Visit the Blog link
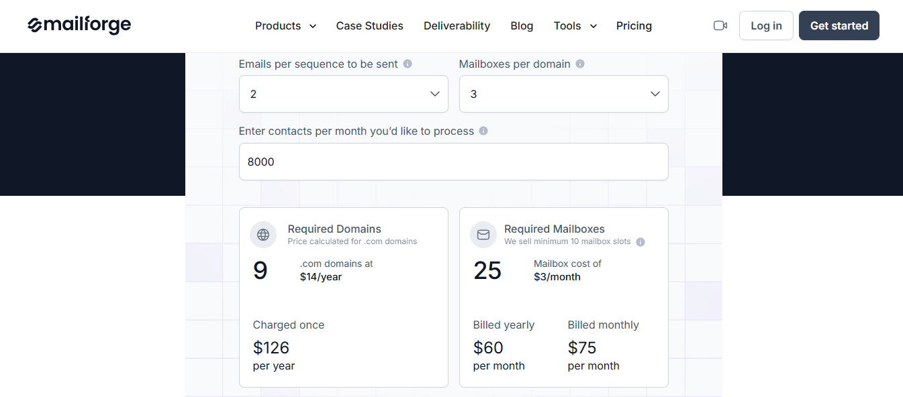This screenshot has height=397, width=903. (522, 25)
